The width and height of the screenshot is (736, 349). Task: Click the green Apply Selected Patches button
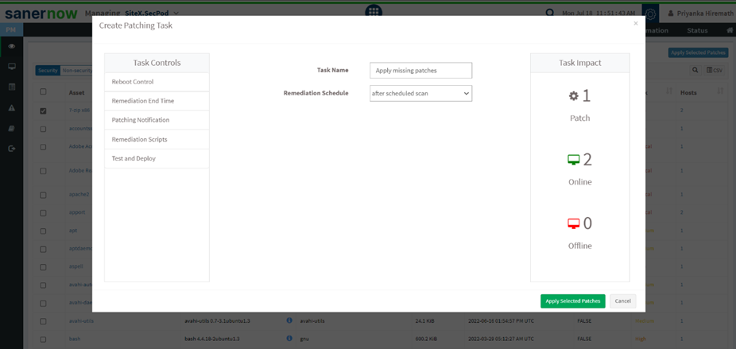click(x=572, y=301)
